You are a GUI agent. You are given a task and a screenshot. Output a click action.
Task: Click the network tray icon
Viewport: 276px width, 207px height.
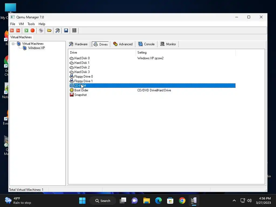[x=243, y=201]
